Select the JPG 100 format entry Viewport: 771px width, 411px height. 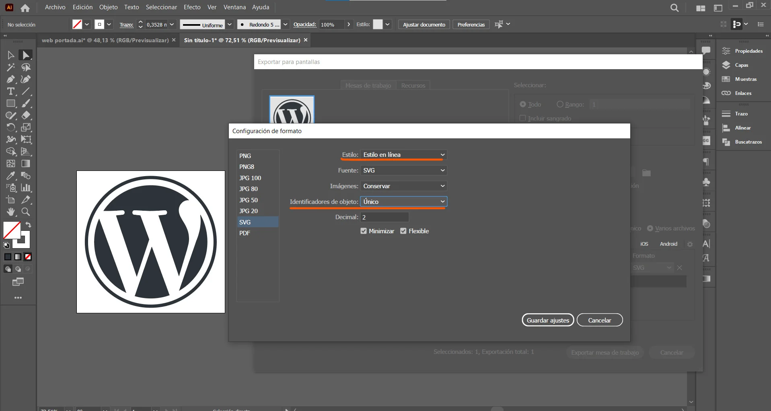pos(257,178)
